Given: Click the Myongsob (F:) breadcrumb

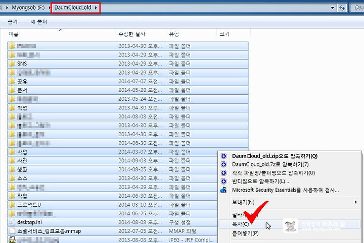Looking at the screenshot, I should pyautogui.click(x=28, y=8).
